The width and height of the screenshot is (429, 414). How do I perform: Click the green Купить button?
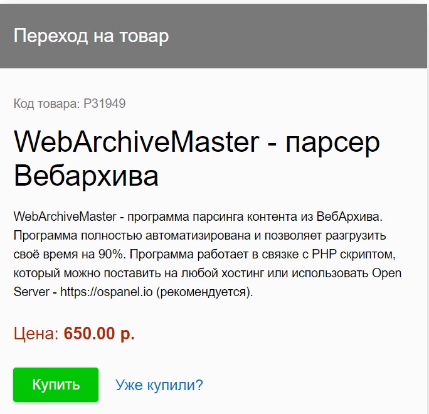click(x=56, y=385)
